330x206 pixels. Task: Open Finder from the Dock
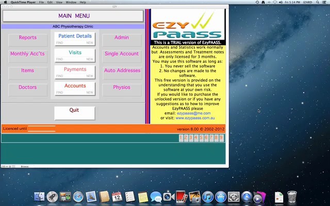click(x=39, y=197)
